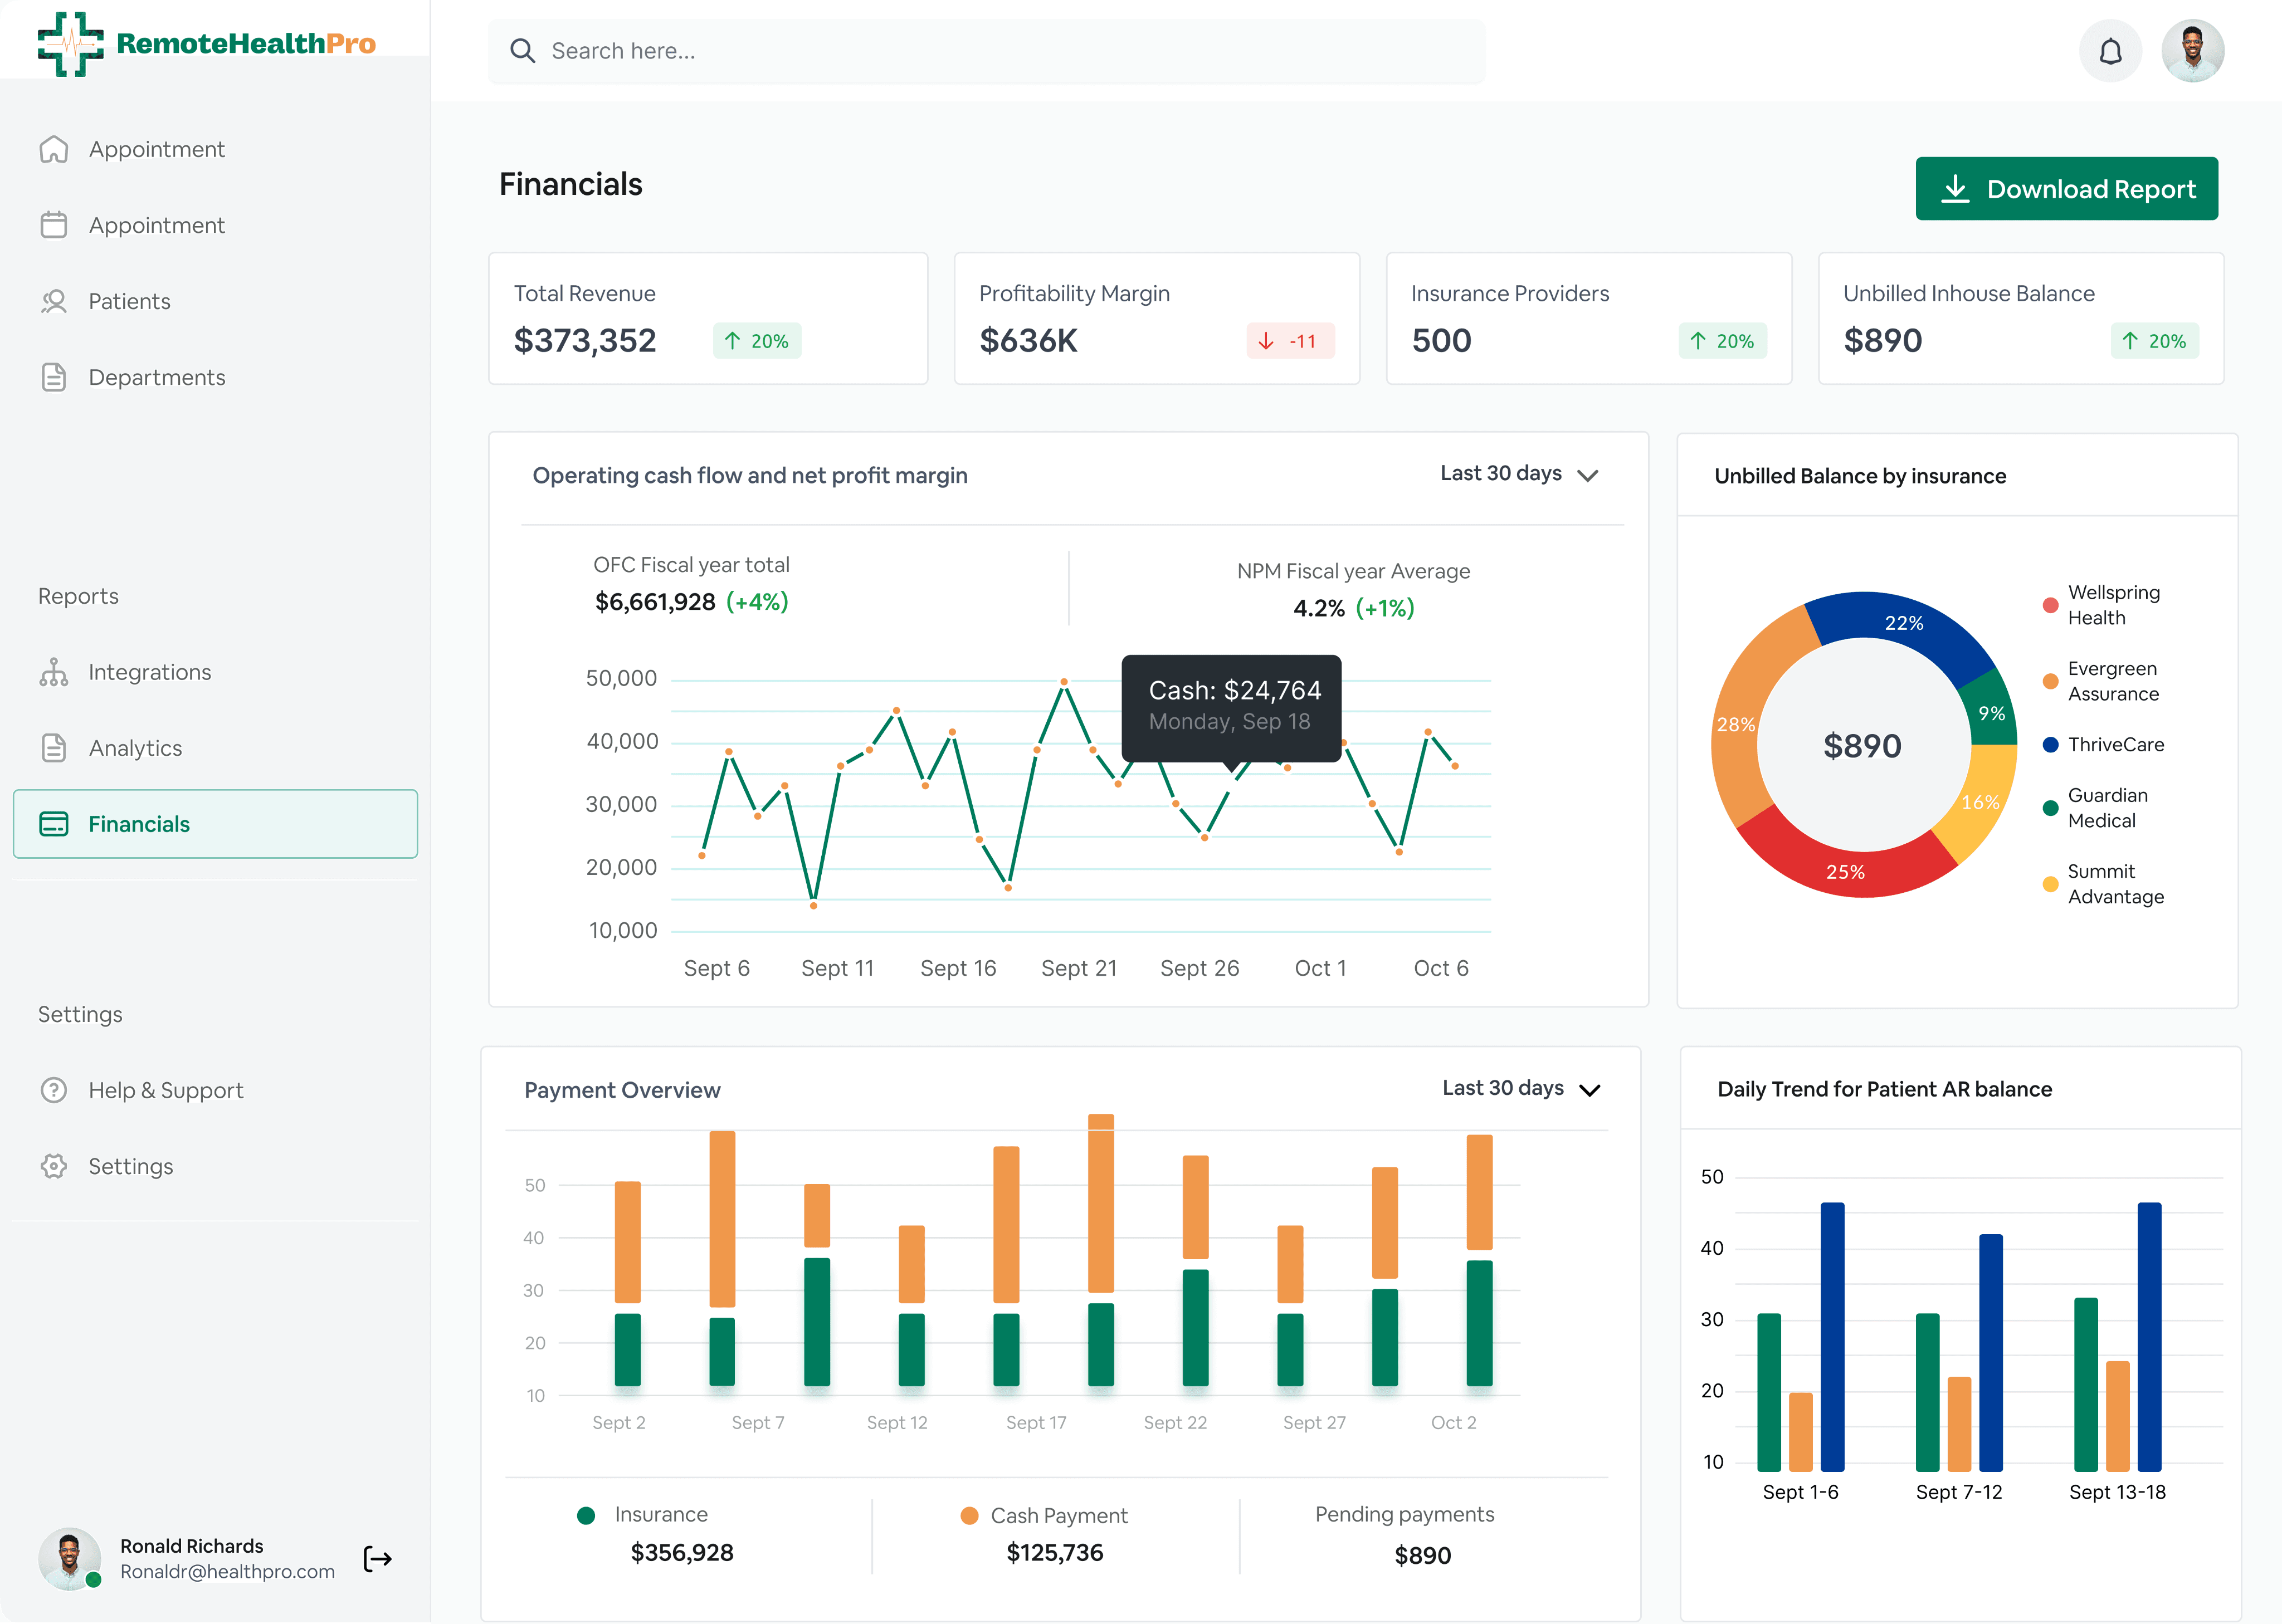Click the chevron beside Payment Overview Last 30 days
Viewport: 2282px width, 1624px height.
click(1589, 1090)
